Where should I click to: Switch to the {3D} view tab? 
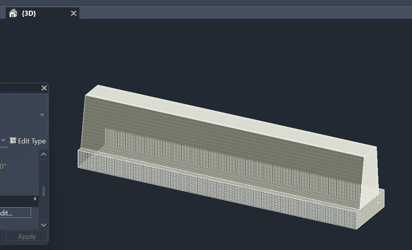[29, 13]
